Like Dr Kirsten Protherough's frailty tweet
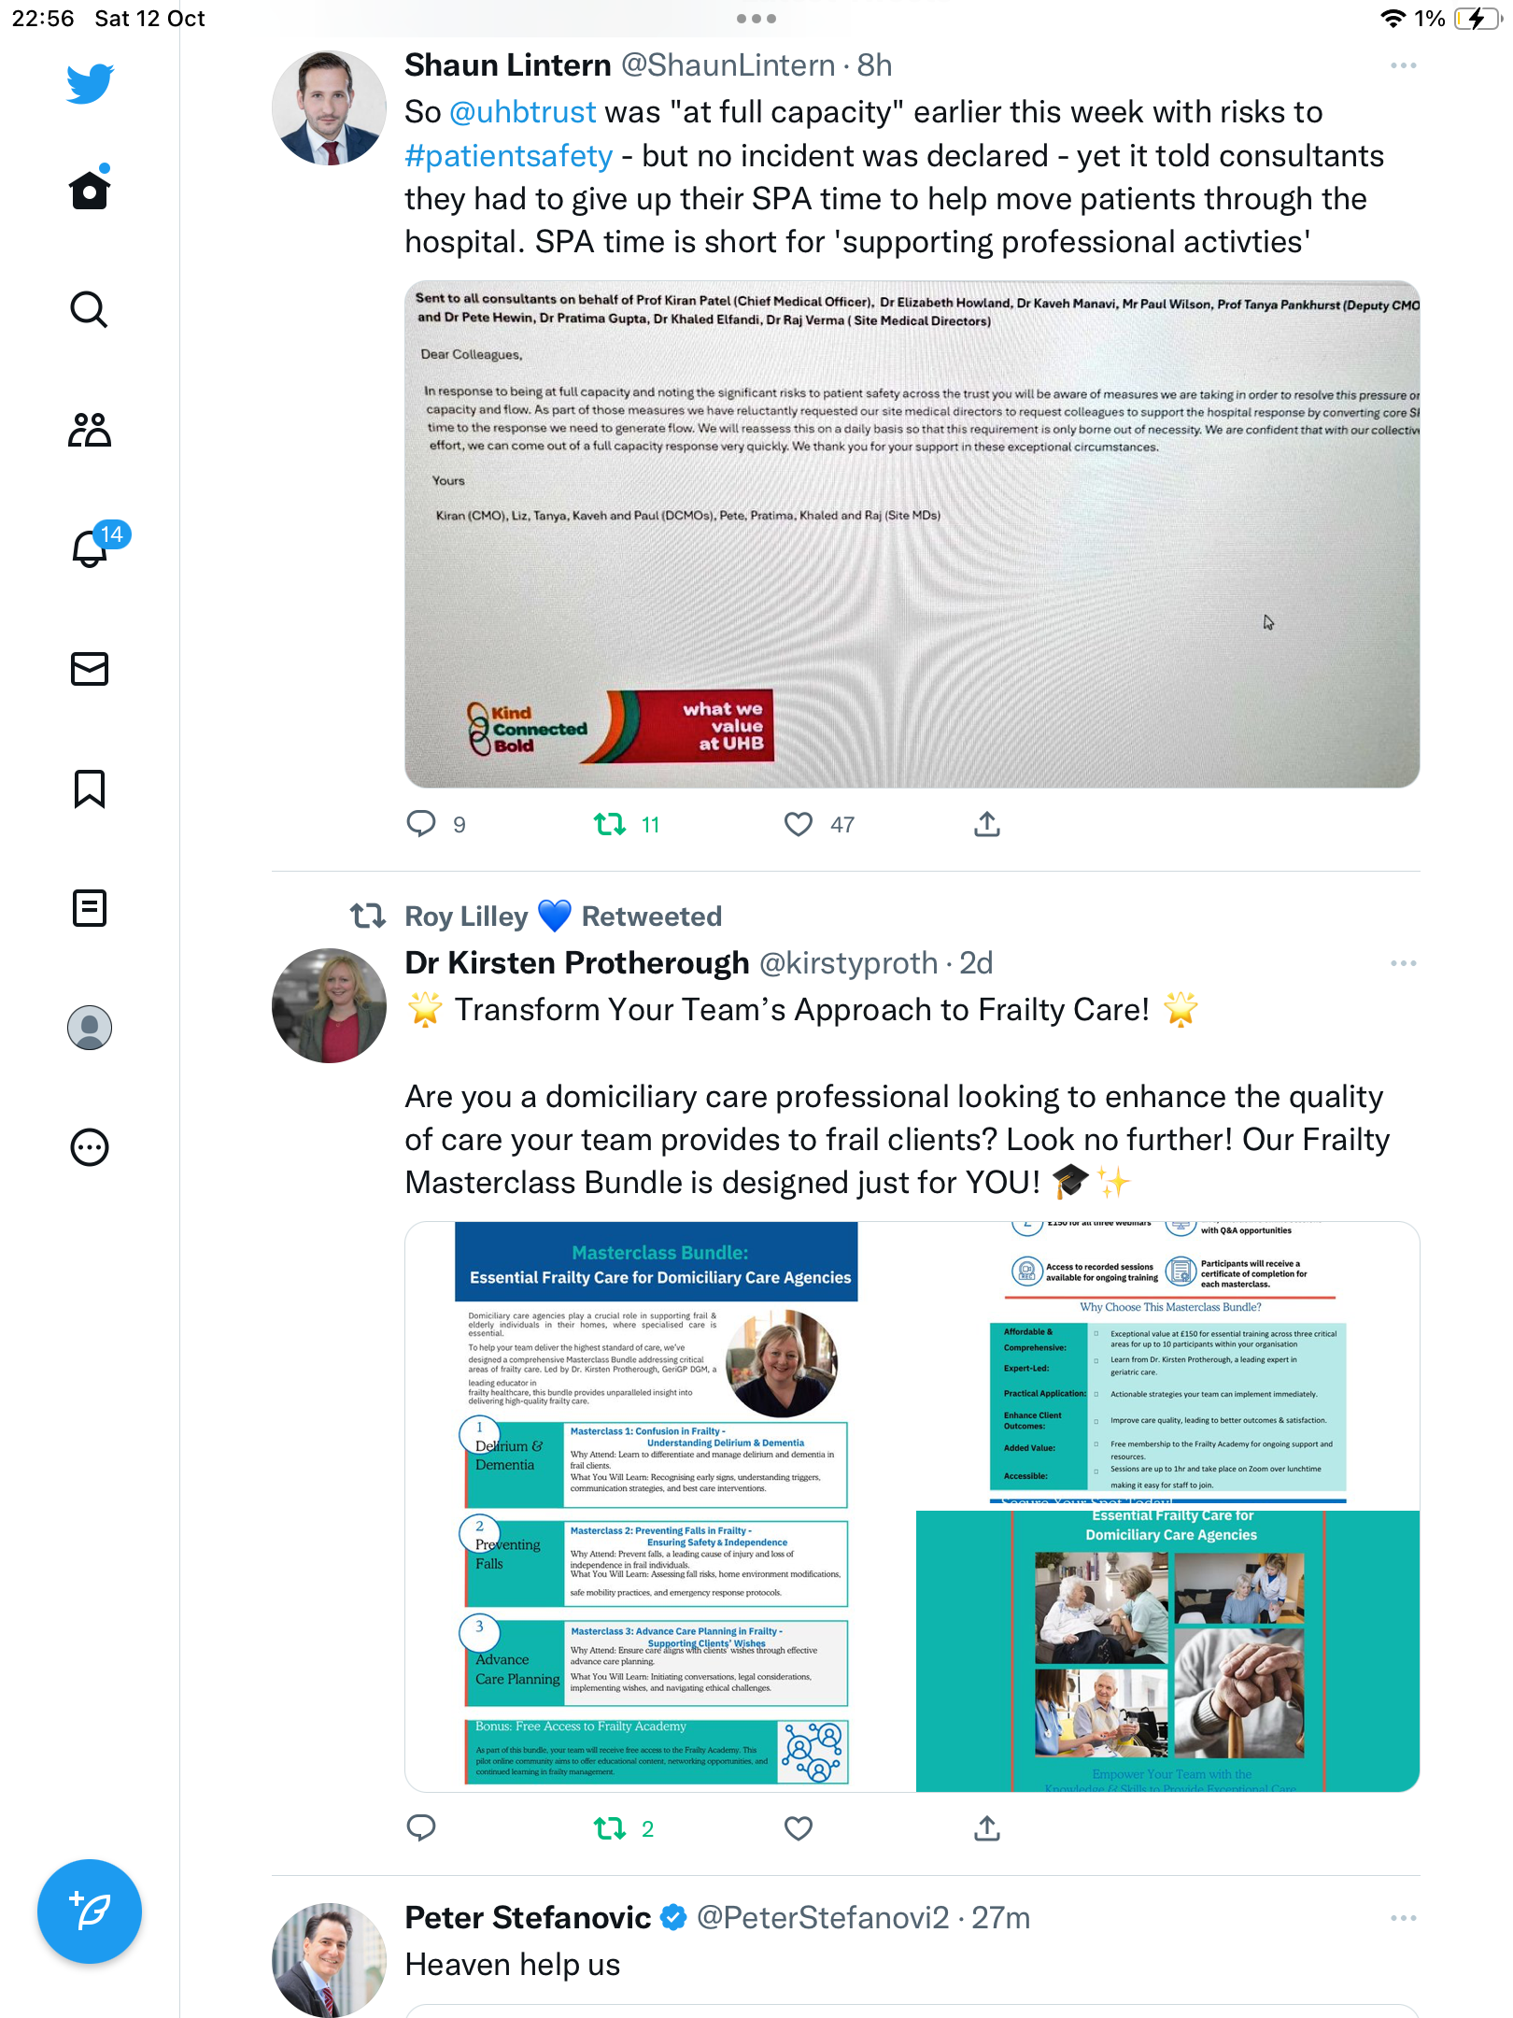This screenshot has height=2018, width=1513. tap(799, 1828)
